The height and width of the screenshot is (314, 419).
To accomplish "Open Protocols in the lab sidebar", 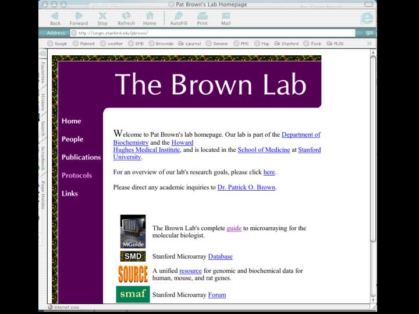I will [x=77, y=176].
